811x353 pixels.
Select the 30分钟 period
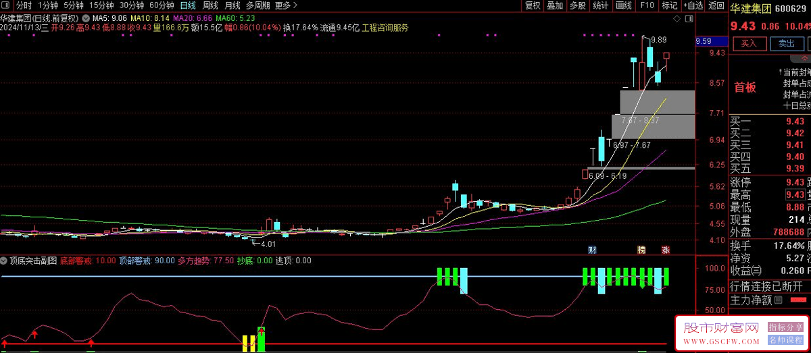(x=132, y=5)
